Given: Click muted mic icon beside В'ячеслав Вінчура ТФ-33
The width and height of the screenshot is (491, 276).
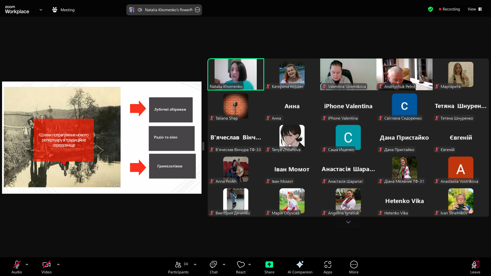Looking at the screenshot, I should point(212,149).
